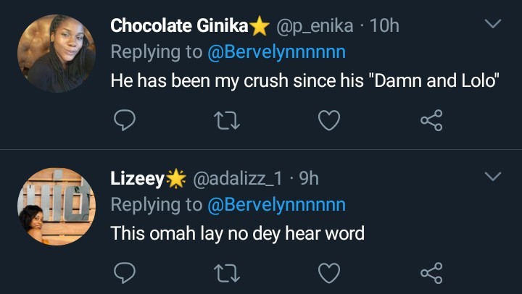
Task: Open Lizeey's display name profile
Action: [138, 178]
